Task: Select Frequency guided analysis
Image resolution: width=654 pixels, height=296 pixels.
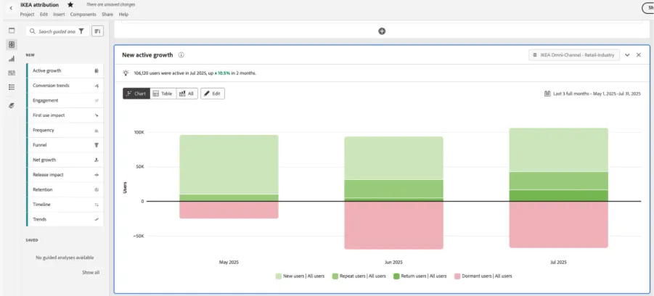Action: tap(65, 130)
